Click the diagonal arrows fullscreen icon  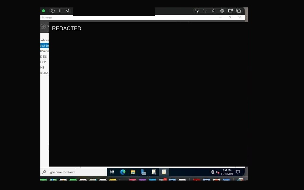tap(204, 11)
